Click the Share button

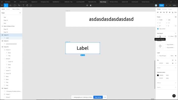point(161,5)
